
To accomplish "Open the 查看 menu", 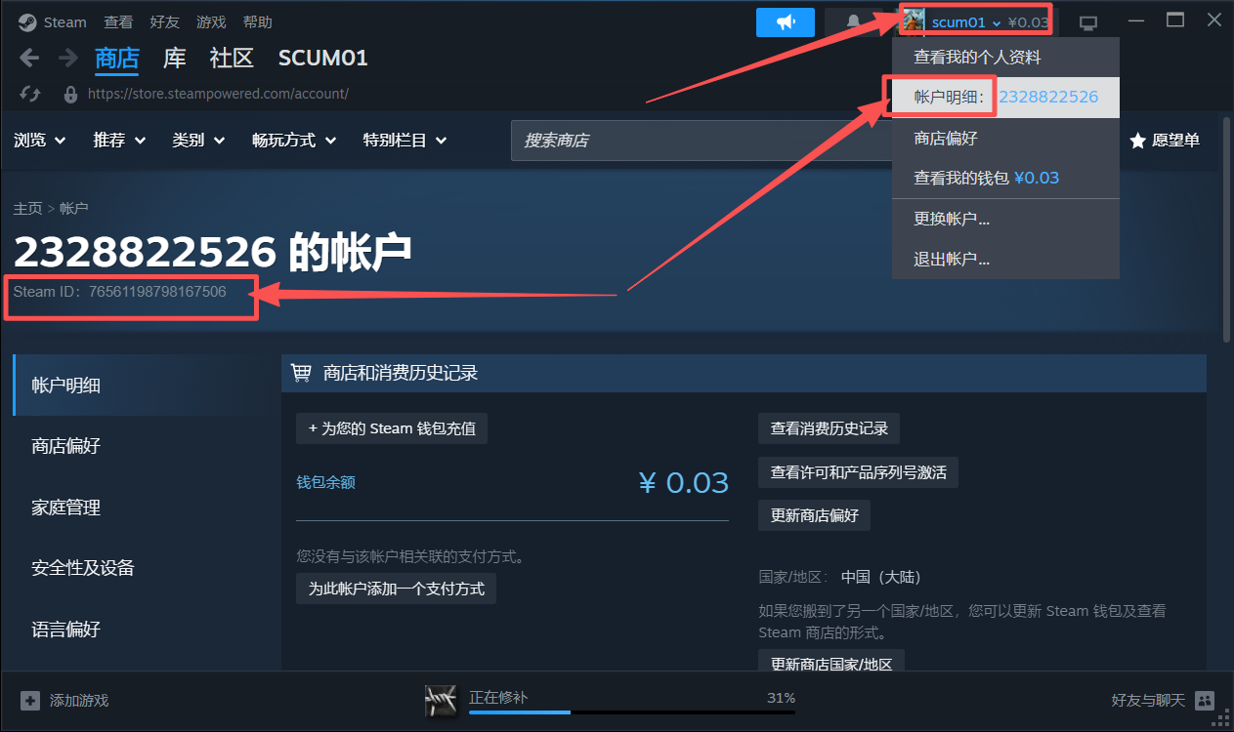I will tap(118, 22).
